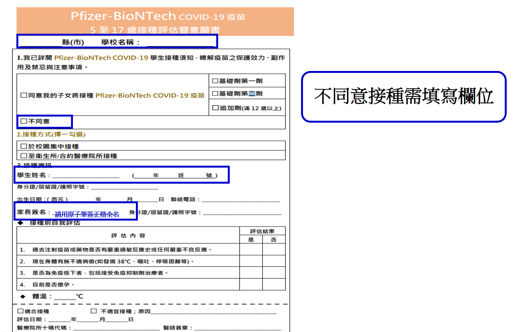Check the 同意我的子女將接種 checkbox

pyautogui.click(x=23, y=95)
